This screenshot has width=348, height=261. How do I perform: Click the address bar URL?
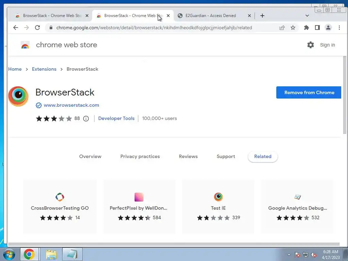pyautogui.click(x=154, y=28)
